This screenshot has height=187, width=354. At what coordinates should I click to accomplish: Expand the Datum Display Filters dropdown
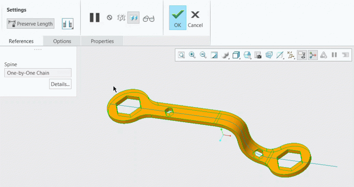coord(290,55)
